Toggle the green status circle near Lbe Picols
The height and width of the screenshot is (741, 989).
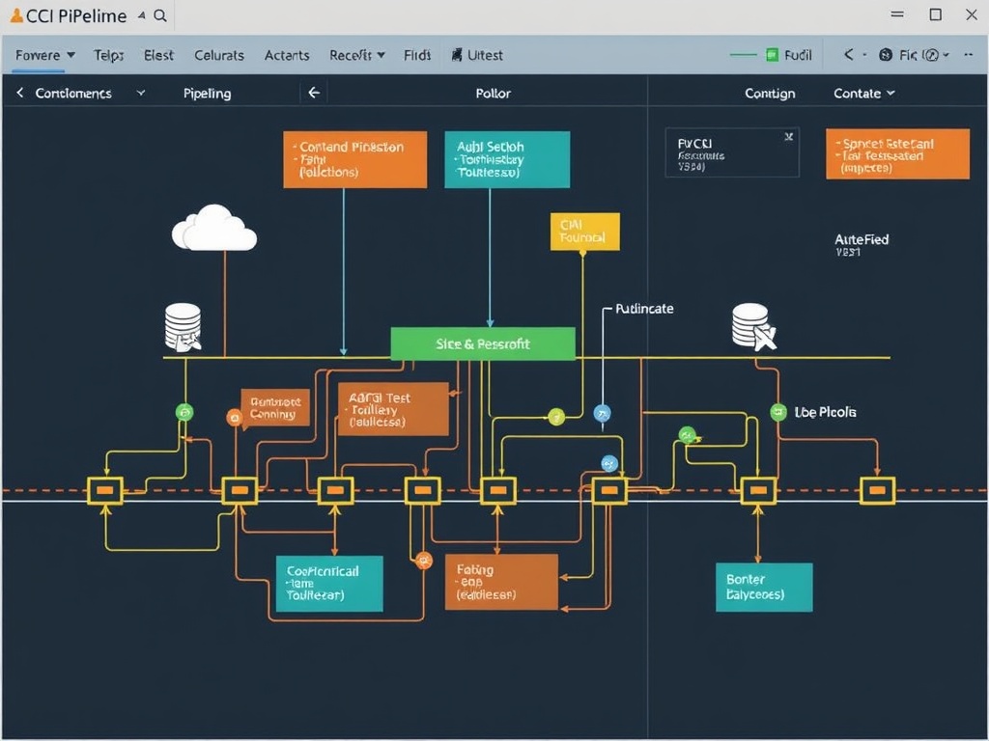point(777,411)
